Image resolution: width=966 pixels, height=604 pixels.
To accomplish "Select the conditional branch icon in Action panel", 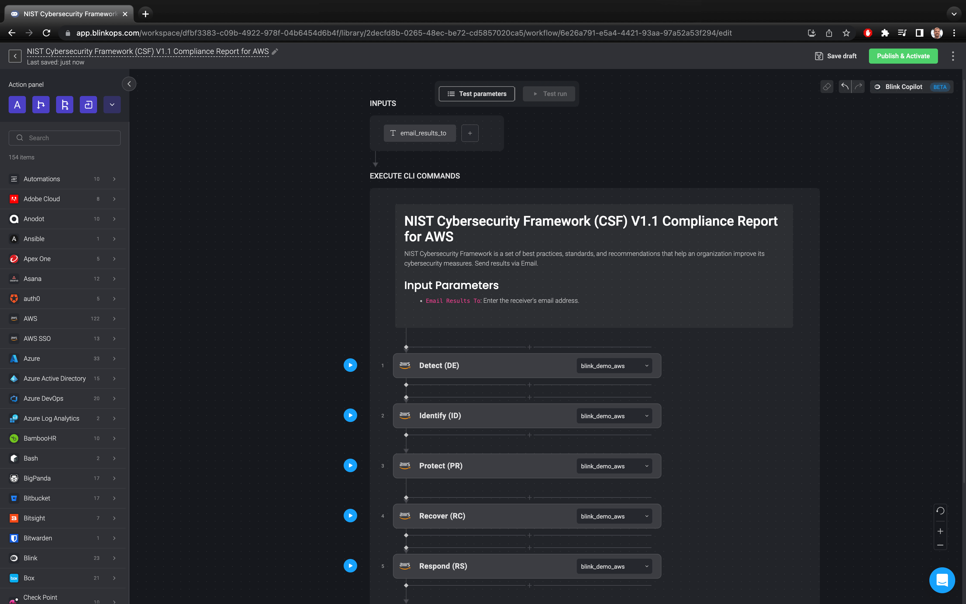I will pos(41,104).
